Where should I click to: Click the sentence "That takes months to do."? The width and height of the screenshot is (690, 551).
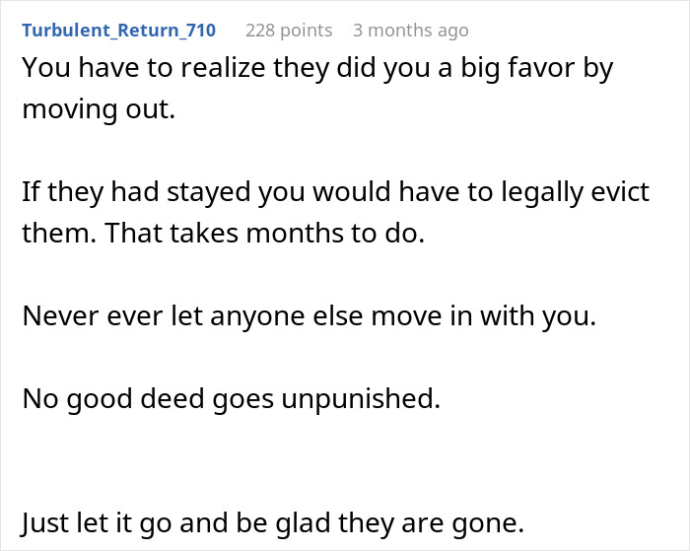pyautogui.click(x=264, y=233)
